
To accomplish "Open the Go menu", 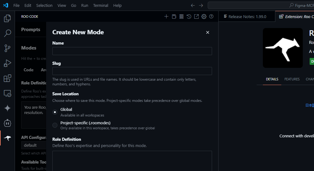I will pos(74,5).
